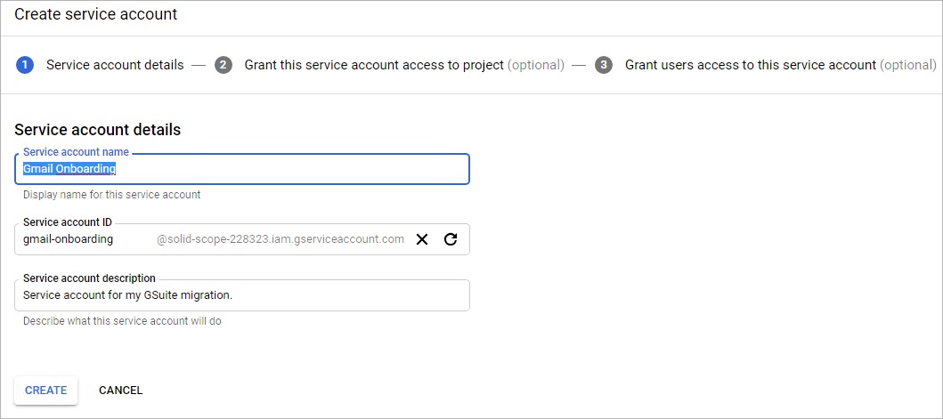Click 'Describe what this service account will do' hint

(122, 321)
